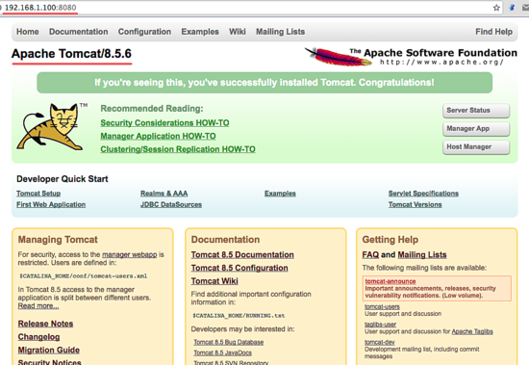Open Clustering/Session Replication HOW-TO link
529x365 pixels.
tap(178, 149)
